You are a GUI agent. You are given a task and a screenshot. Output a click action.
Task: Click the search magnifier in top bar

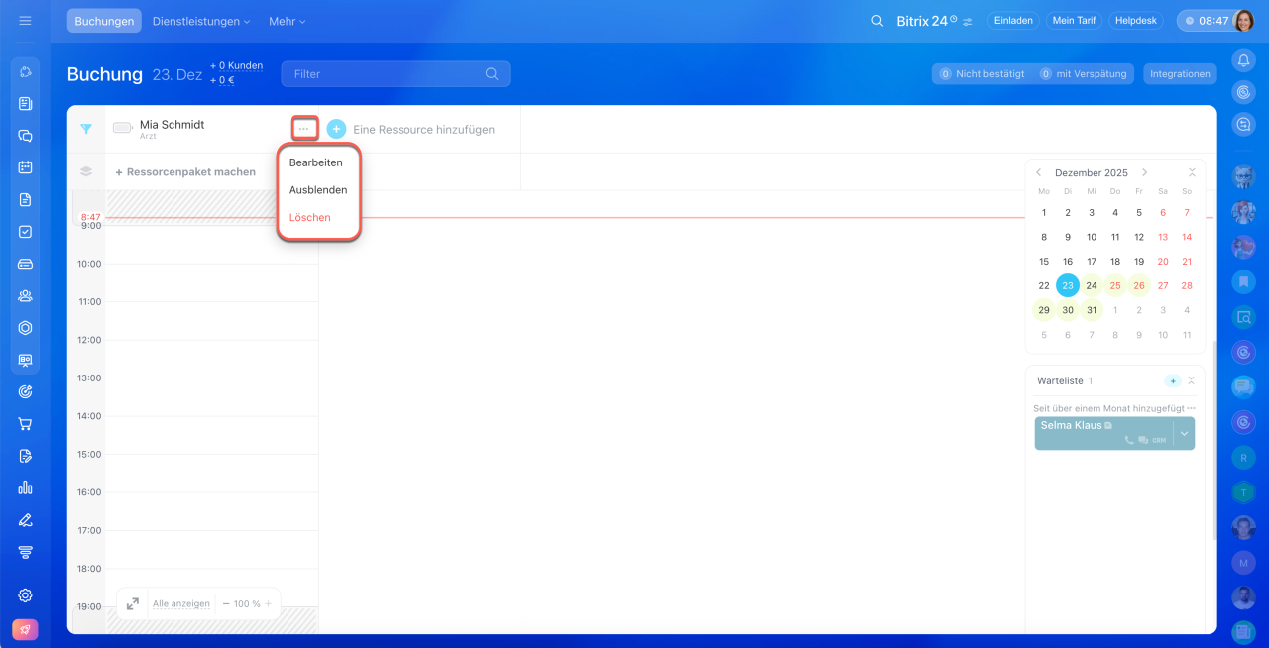[877, 21]
